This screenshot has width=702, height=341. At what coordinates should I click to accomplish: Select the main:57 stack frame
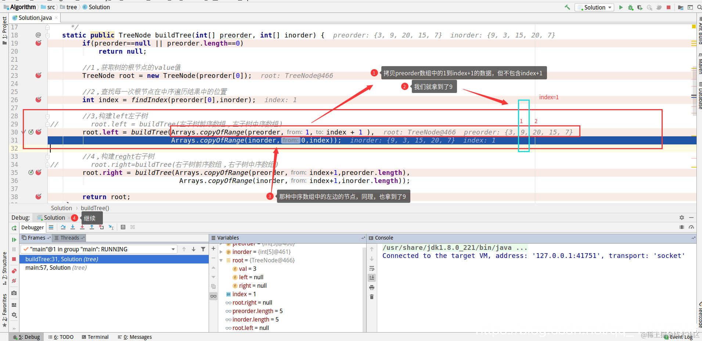[114, 268]
